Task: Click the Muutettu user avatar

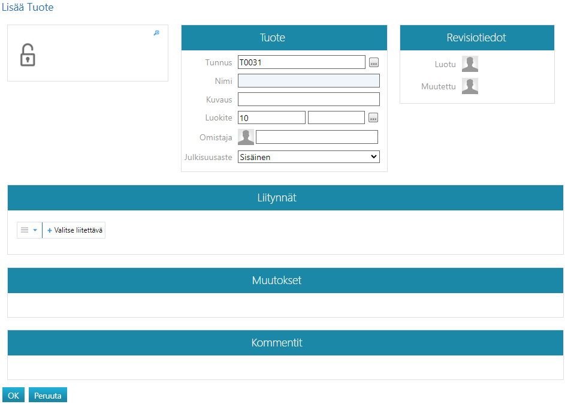Action: pyautogui.click(x=470, y=86)
